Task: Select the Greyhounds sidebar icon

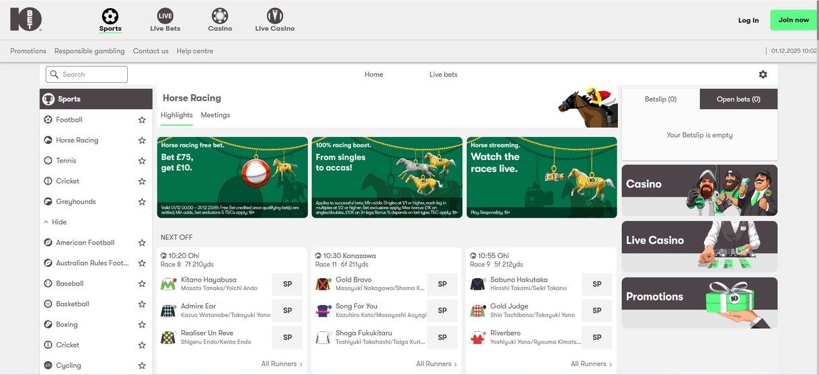Action: pos(48,202)
